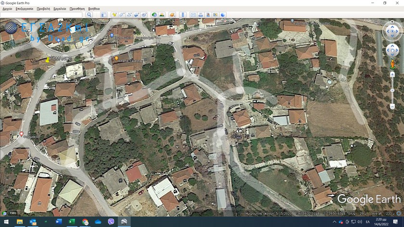The image size is (404, 227).
Task: Click the zoom slider handle
Action: tap(392, 91)
